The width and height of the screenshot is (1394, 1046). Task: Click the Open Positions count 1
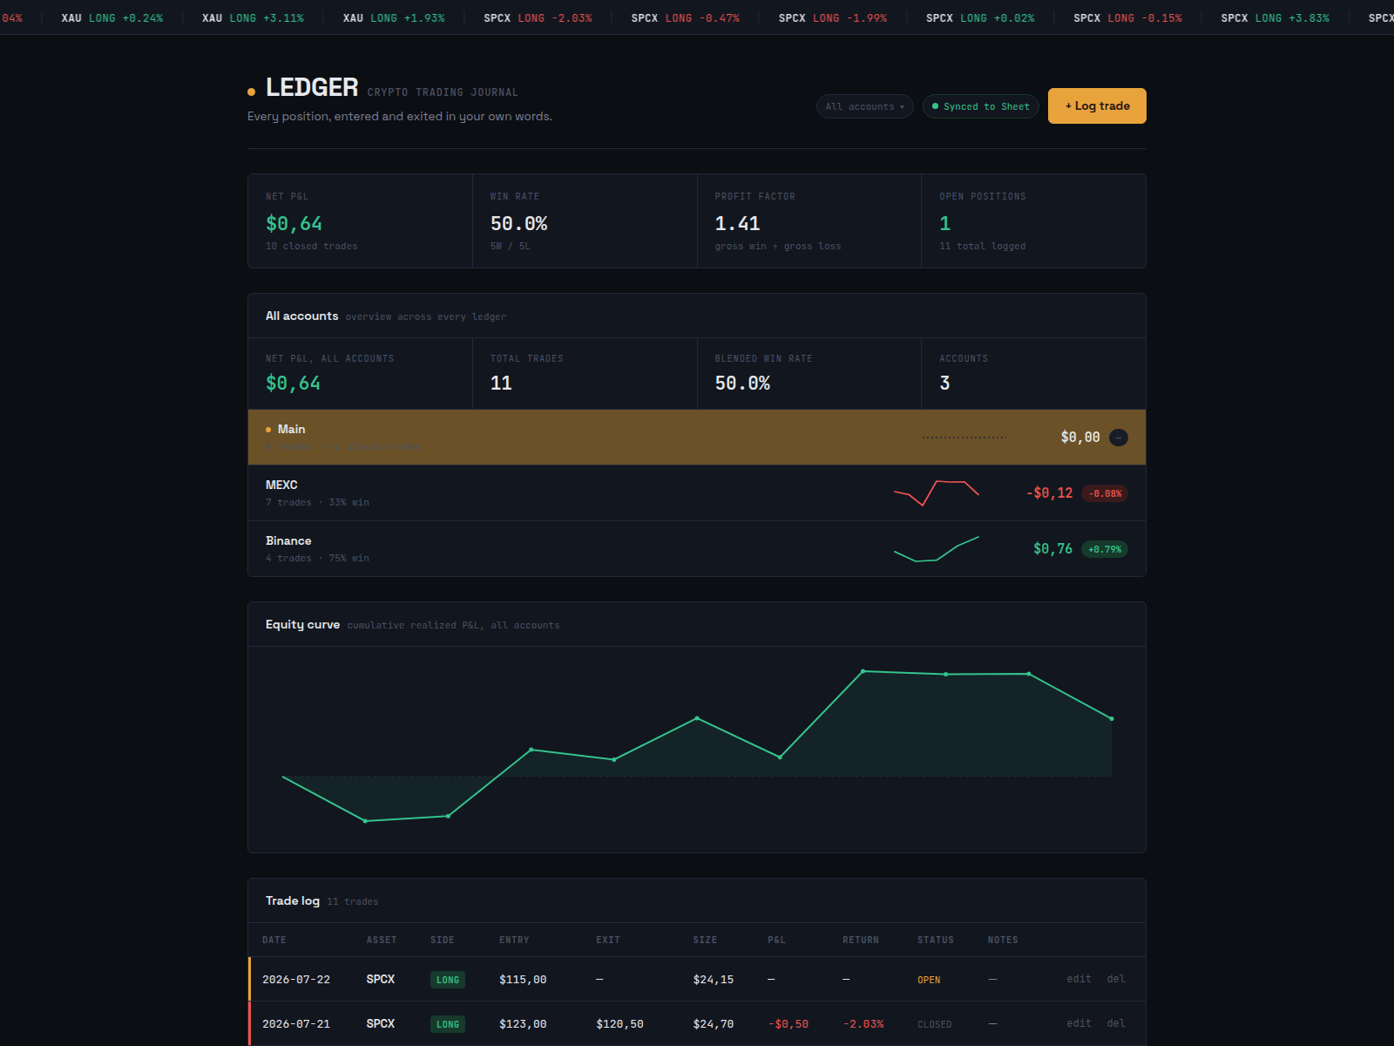945,224
